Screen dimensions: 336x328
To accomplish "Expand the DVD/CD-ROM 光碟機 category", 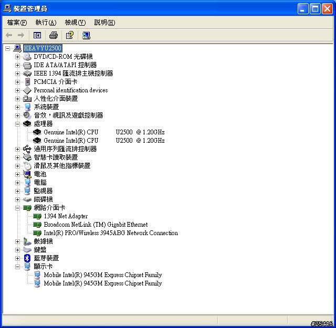I will tap(17, 57).
